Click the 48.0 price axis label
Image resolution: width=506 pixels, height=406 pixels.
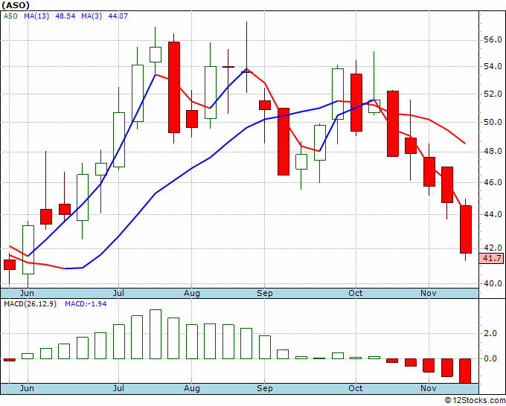(493, 151)
